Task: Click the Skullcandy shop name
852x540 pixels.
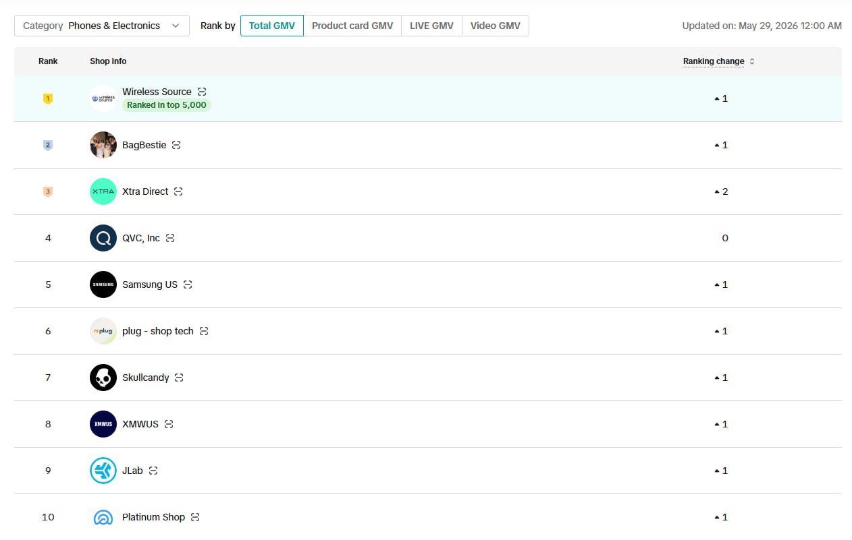Action: (x=146, y=378)
